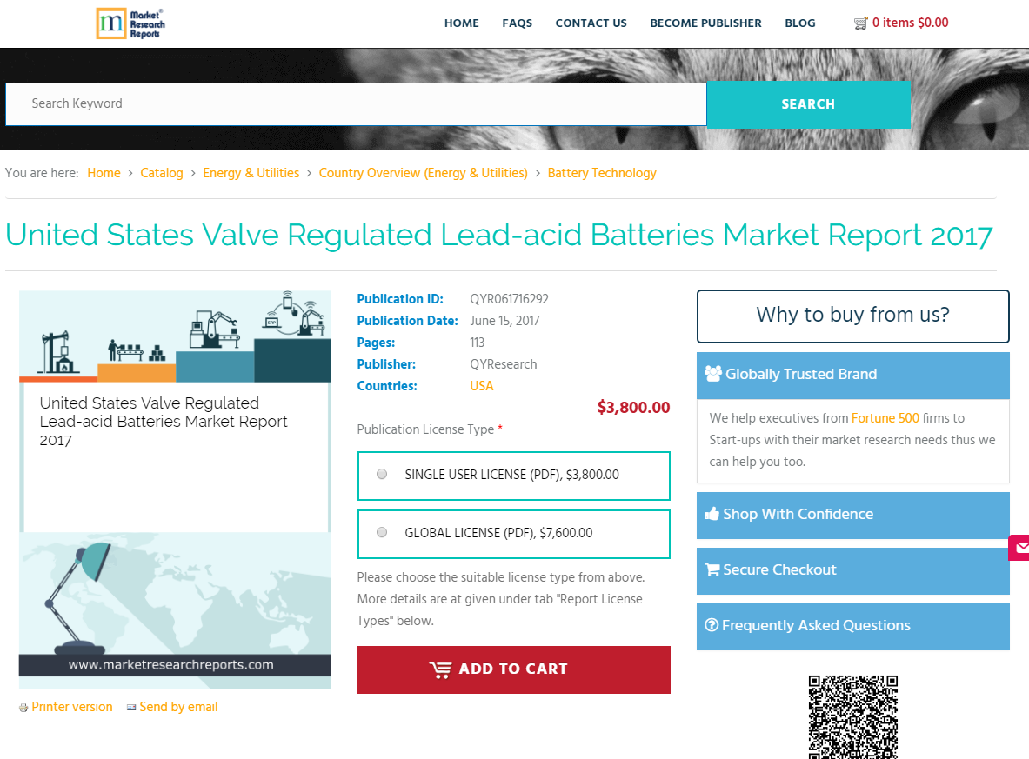The width and height of the screenshot is (1029, 759).
Task: Click publication date June 15, 2017
Action: [x=504, y=321]
